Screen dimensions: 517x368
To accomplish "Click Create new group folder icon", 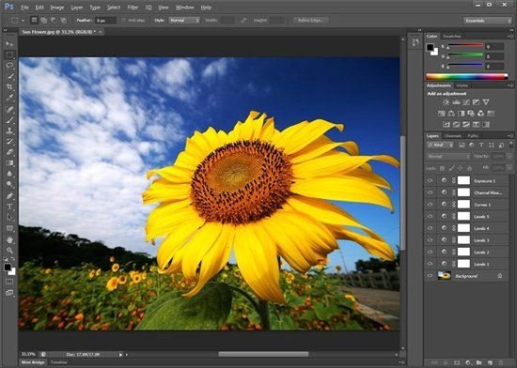I will click(x=479, y=362).
